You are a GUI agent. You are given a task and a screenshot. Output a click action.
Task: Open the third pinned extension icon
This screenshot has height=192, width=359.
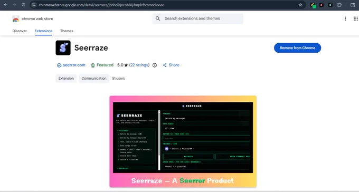(x=330, y=5)
